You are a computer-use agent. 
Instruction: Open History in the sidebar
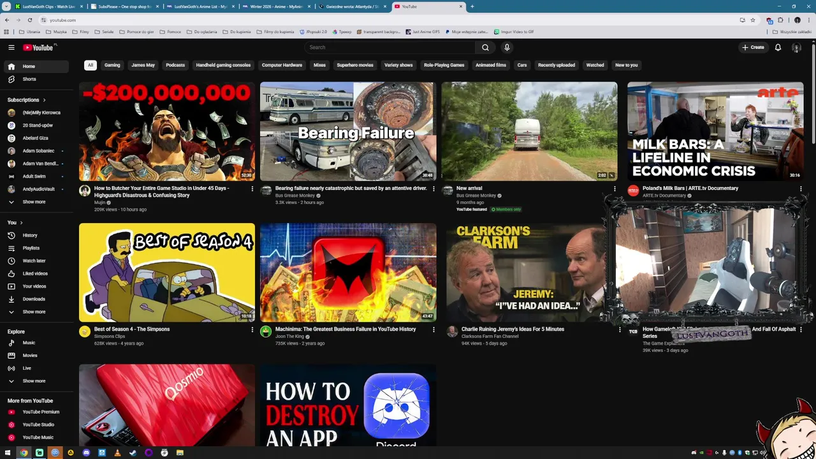[x=36, y=235]
